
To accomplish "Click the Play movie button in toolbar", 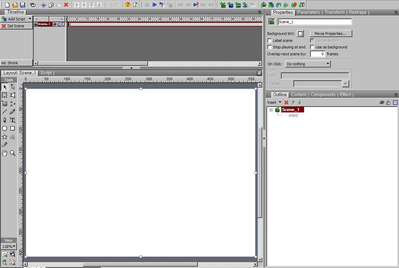I will coord(154,5).
